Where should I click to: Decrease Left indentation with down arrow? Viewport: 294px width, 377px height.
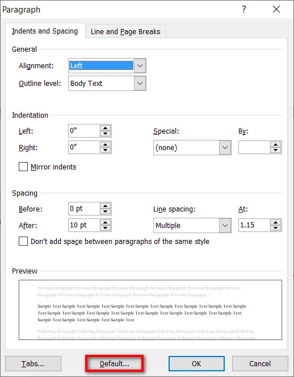106,134
